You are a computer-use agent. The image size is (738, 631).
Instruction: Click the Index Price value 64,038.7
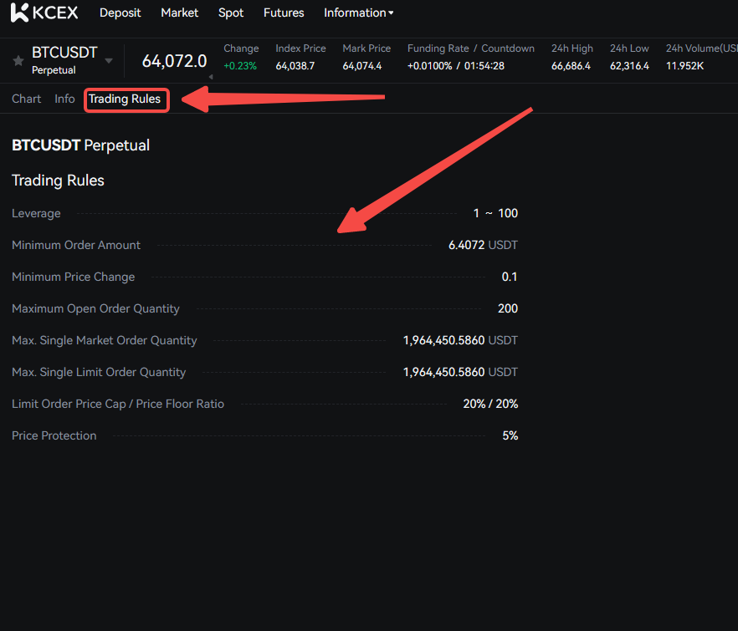coord(295,66)
